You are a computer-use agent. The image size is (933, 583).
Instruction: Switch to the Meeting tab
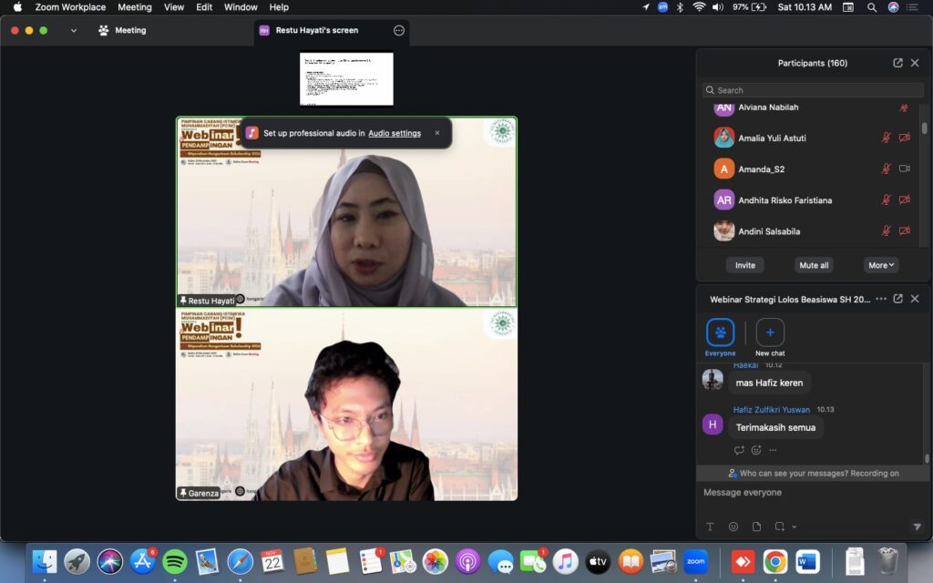click(122, 30)
